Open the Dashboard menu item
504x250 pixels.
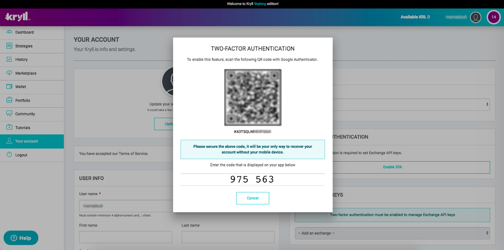point(32,32)
